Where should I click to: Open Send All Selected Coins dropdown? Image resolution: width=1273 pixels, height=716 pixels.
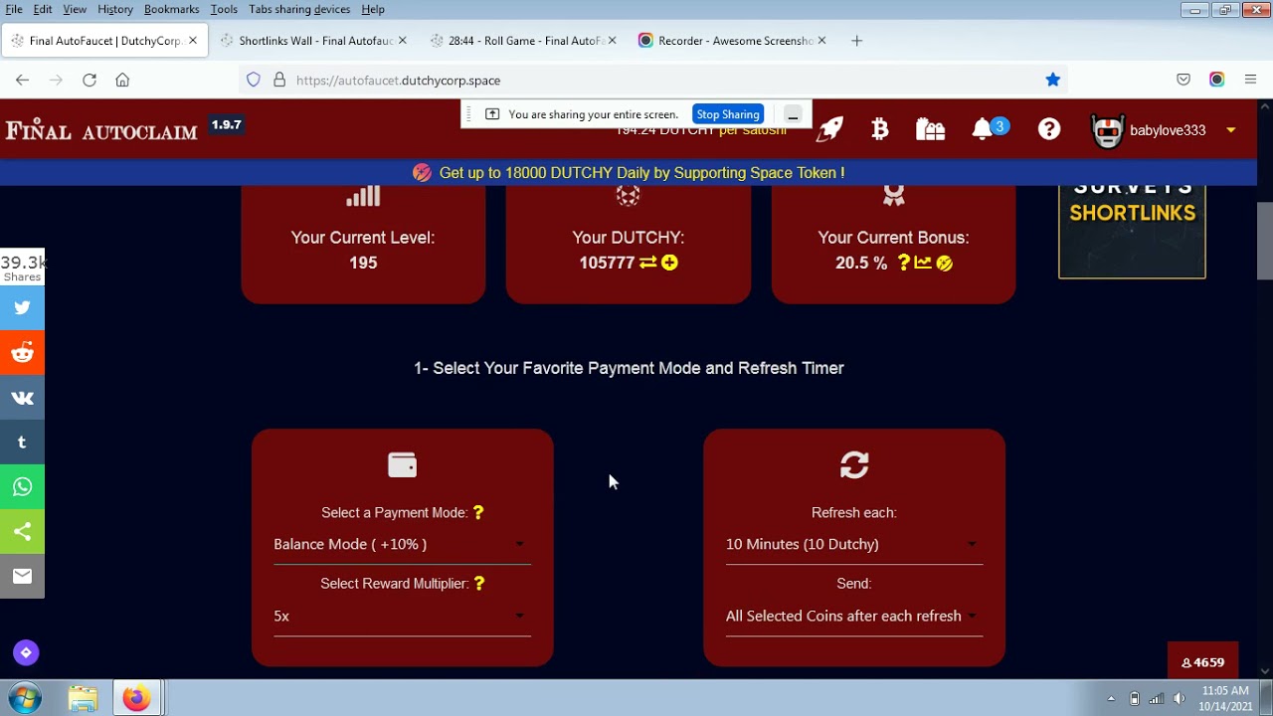pyautogui.click(x=853, y=616)
